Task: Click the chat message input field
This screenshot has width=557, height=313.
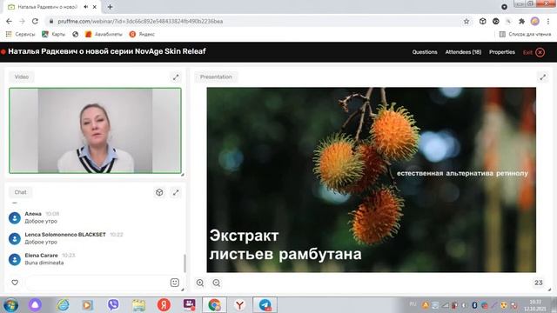Action: coord(96,283)
